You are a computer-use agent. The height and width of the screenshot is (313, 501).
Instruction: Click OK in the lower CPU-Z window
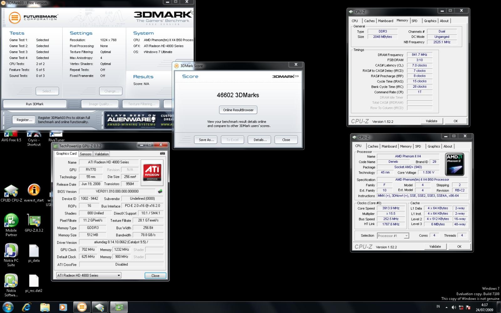pyautogui.click(x=459, y=247)
